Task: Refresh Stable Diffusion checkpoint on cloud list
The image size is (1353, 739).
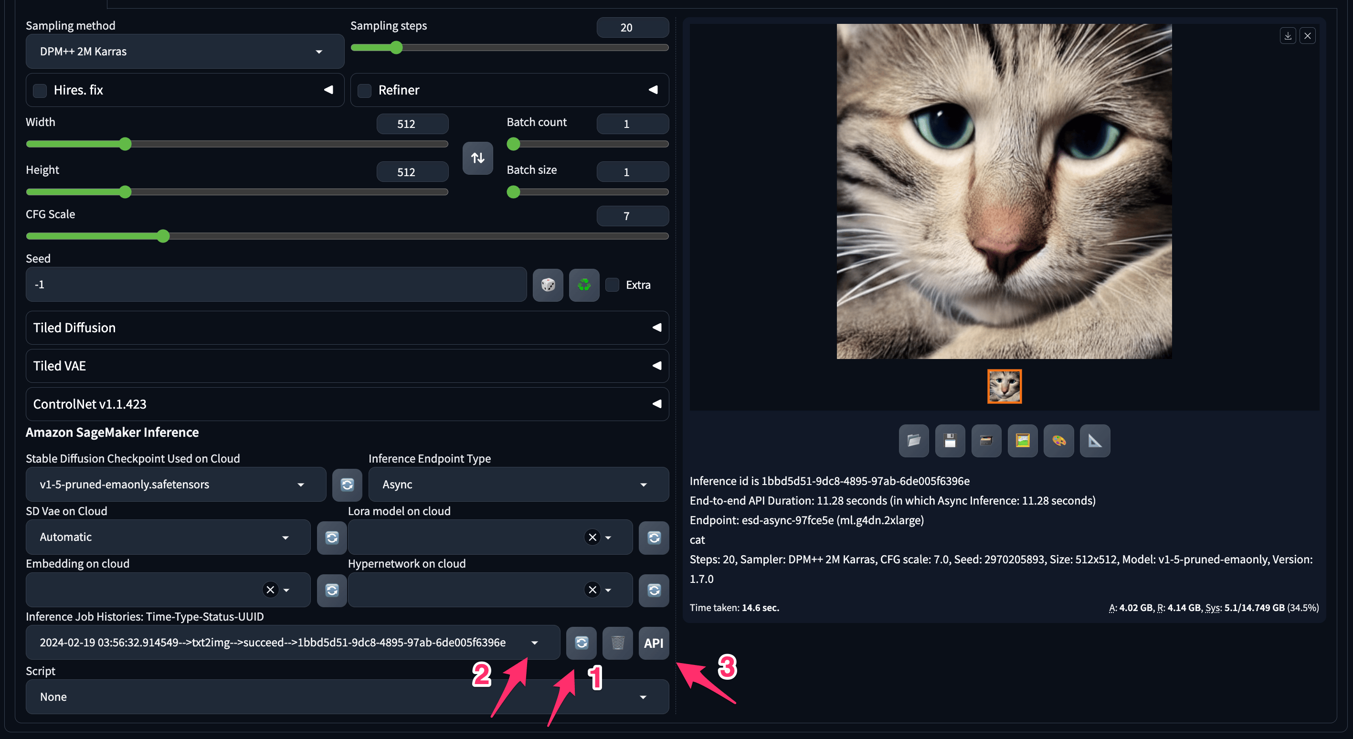Action: point(347,484)
